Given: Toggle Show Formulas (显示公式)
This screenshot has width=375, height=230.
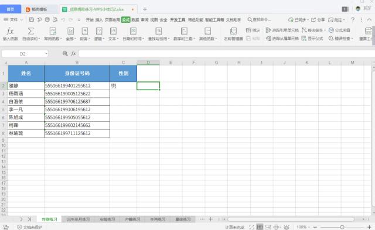Looking at the screenshot, I should coord(312,38).
